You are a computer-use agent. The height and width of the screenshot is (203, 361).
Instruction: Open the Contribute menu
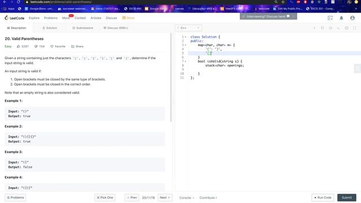click(208, 198)
